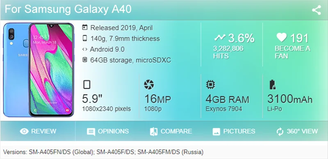Screen dimensions: 328x159
Task: Click the For Samsung Galaxy A40 title
Action: 68,9
